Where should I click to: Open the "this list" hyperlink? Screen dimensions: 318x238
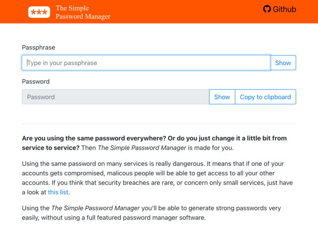[58, 192]
